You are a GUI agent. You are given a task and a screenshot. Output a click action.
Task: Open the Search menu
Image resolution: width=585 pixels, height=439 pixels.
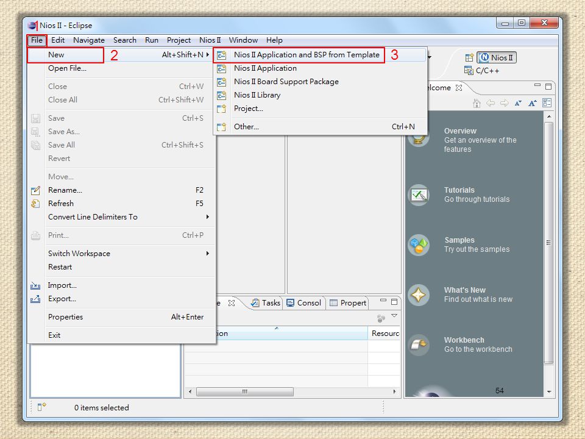point(124,40)
